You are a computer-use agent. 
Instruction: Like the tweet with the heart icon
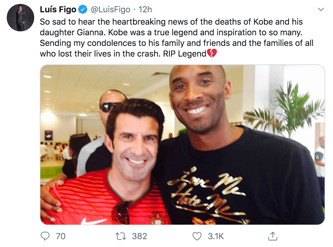198,236
